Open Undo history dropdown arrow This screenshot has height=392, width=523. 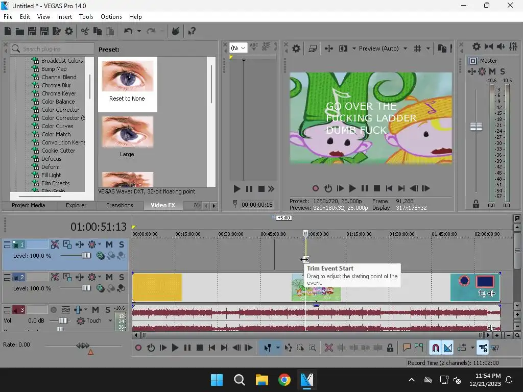139,31
